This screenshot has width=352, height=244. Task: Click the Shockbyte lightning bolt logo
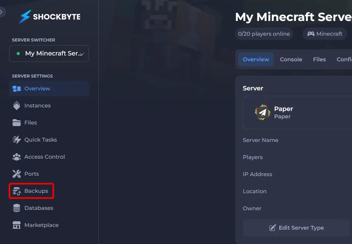pos(25,17)
